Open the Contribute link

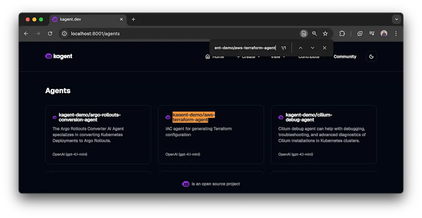(309, 57)
